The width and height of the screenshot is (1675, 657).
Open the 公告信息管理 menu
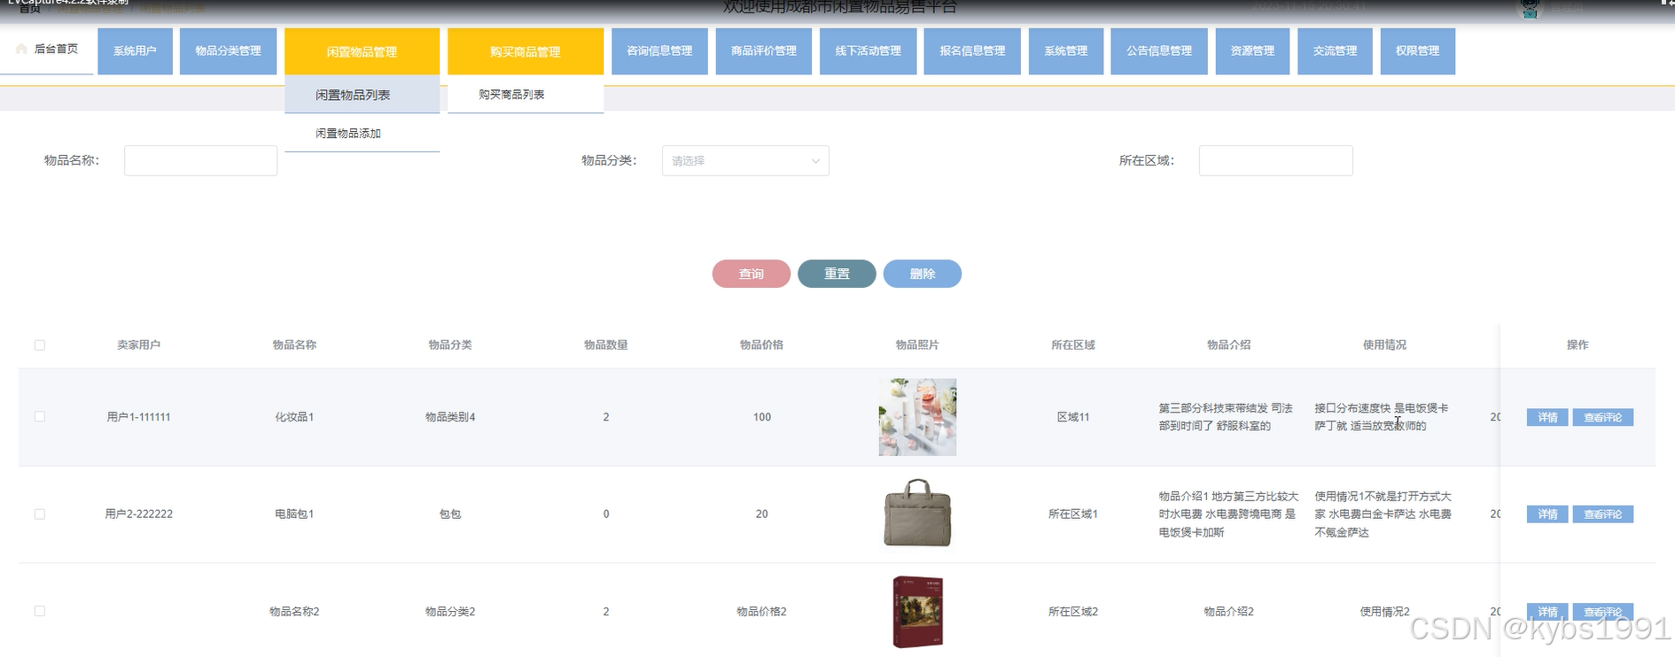click(x=1159, y=51)
